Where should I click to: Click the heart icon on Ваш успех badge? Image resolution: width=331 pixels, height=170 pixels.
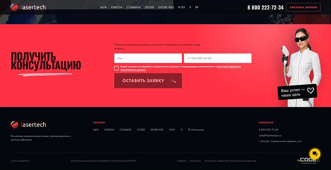(x=311, y=91)
